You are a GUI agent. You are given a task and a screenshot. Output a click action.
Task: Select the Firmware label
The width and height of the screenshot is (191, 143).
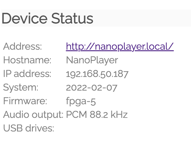pos(25,101)
